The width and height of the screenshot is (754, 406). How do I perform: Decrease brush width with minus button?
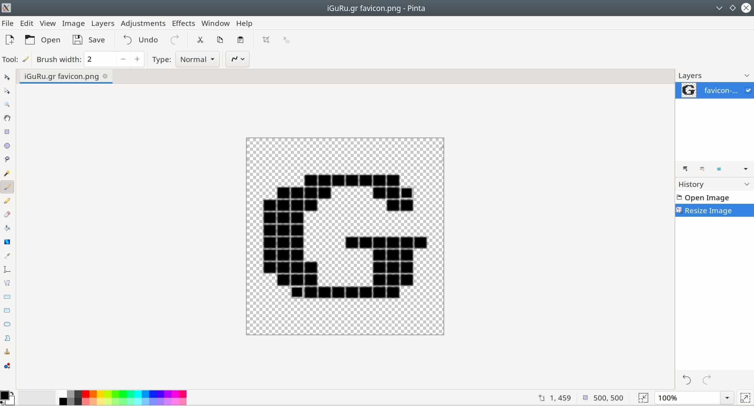click(x=123, y=59)
